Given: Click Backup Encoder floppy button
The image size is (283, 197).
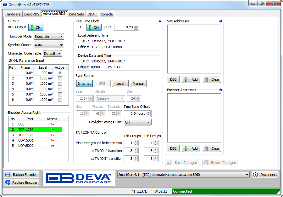Looking at the screenshot, I should coord(21,175).
